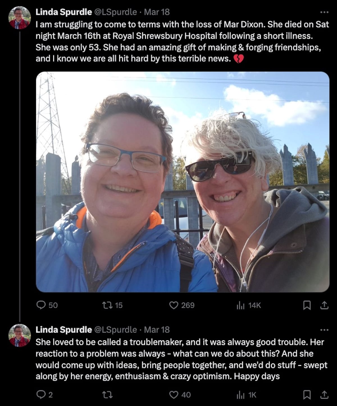
Task: Open Linda Spurdle's profile name in first tweet
Action: (64, 12)
